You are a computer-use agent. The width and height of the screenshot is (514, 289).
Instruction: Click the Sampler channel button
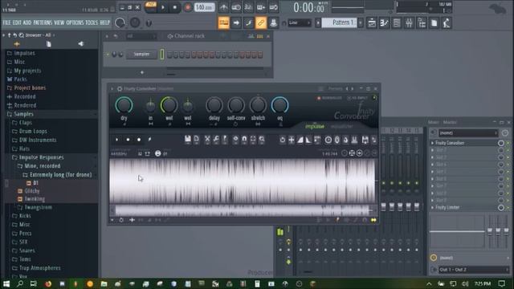tap(141, 55)
